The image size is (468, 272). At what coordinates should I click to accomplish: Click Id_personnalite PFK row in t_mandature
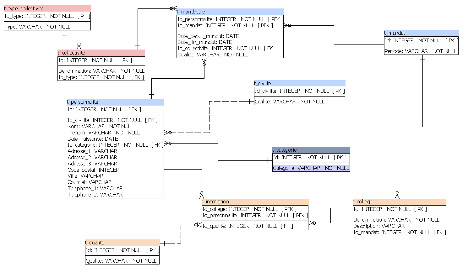[230, 19]
